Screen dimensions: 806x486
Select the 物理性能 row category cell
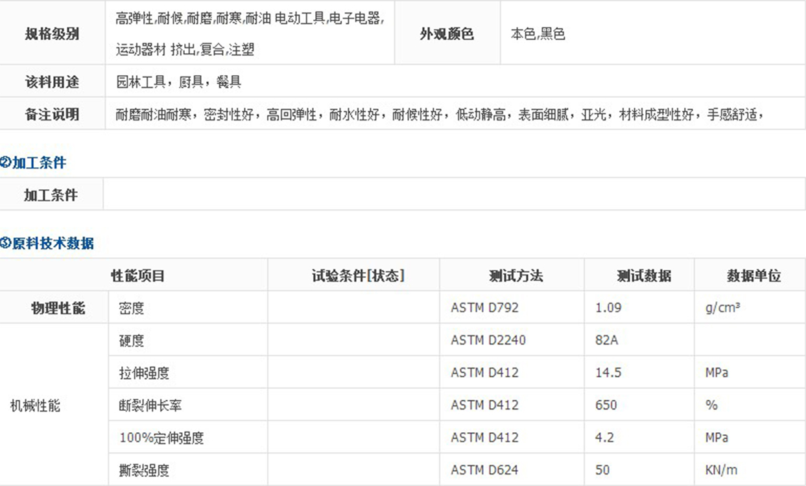click(x=58, y=308)
